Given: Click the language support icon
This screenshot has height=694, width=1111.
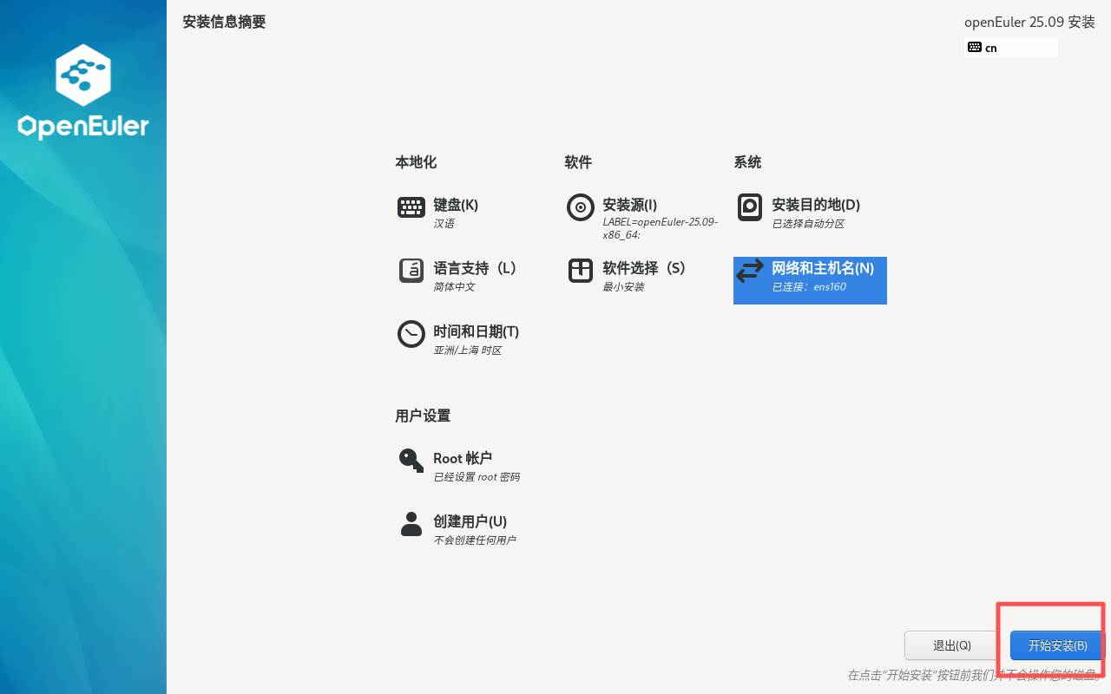Looking at the screenshot, I should click(411, 271).
